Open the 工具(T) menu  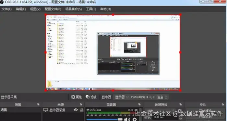click(91, 9)
